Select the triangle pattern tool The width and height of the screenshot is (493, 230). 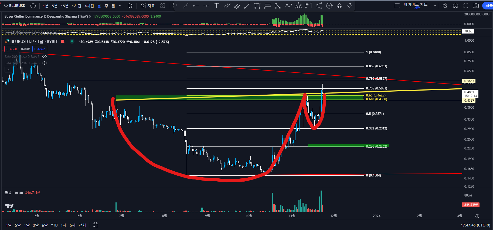pyautogui.click(x=278, y=6)
